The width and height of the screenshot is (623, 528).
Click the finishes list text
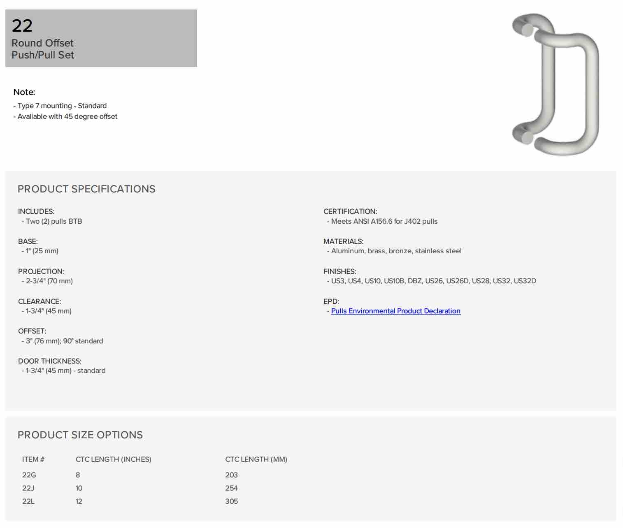click(x=434, y=281)
